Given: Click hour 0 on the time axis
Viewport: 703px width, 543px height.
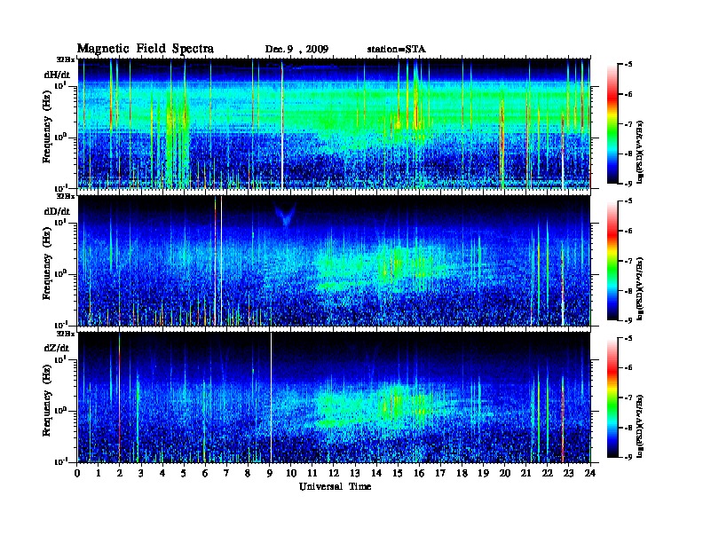Looking at the screenshot, I should click(77, 473).
